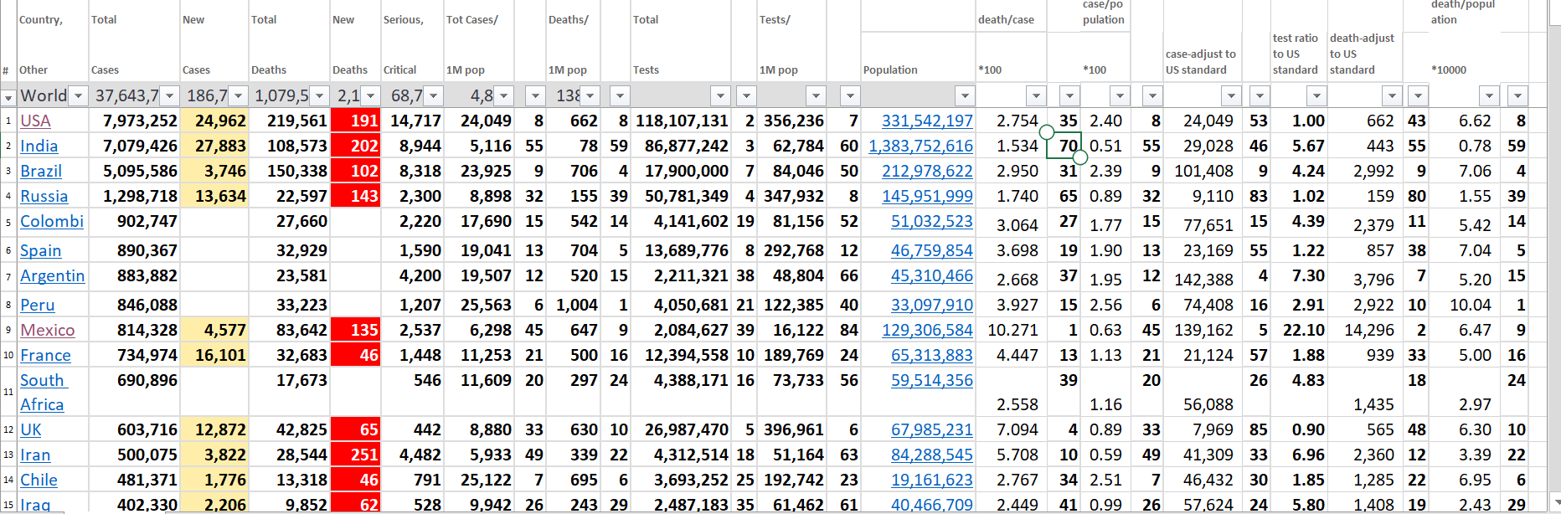This screenshot has width=1561, height=514.
Task: Select South Africa test ratio cell 4.83
Action: point(1299,392)
